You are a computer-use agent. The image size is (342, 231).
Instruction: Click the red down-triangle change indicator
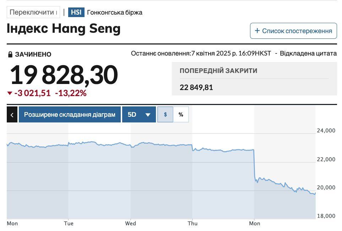(x=10, y=93)
